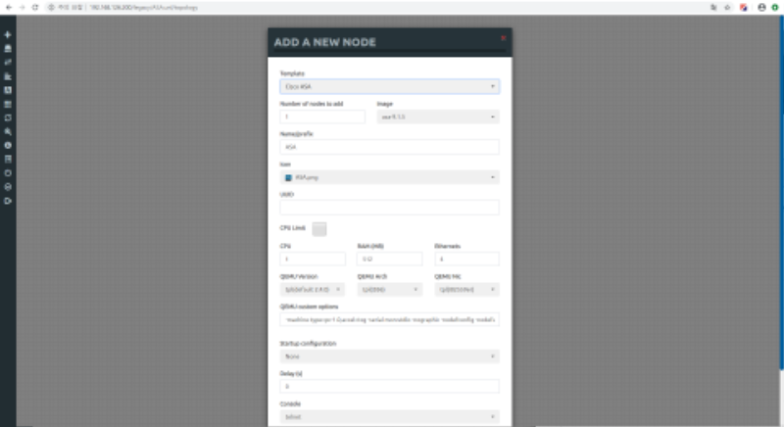
Task: Close the Add a New Node dialog
Action: [x=504, y=38]
